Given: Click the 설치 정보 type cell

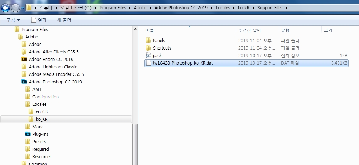Looking at the screenshot, I should [290, 56].
